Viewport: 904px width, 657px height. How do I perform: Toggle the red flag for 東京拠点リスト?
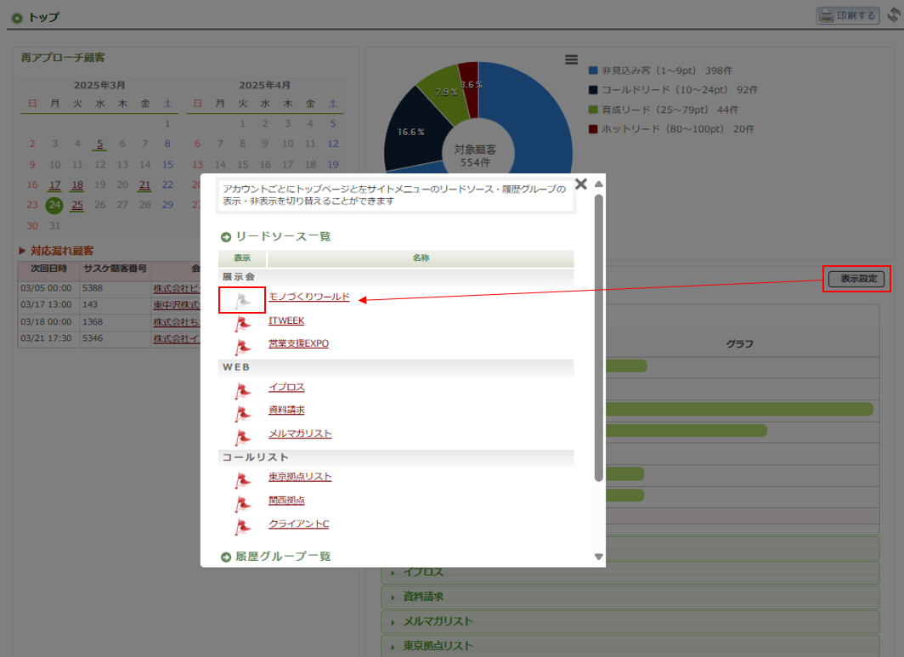[243, 480]
